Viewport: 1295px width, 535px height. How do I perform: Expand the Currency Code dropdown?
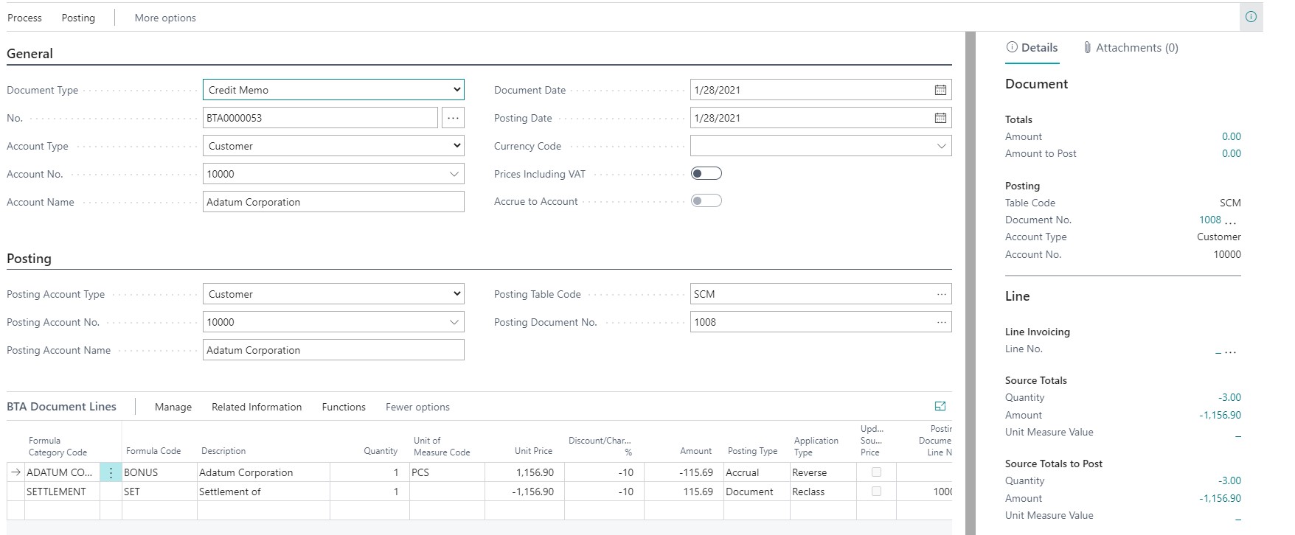click(x=941, y=146)
